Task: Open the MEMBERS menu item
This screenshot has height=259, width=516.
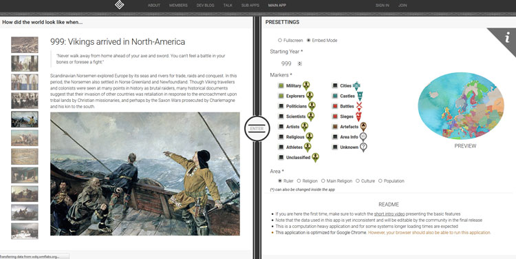Action: click(x=178, y=6)
